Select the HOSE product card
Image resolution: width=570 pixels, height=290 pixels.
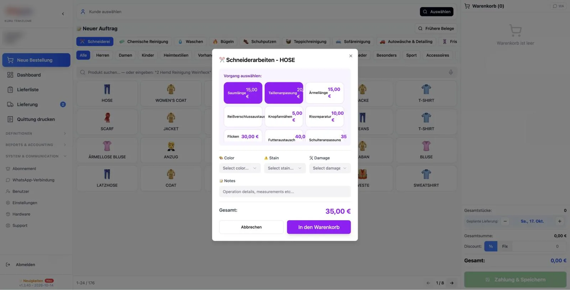(x=107, y=93)
